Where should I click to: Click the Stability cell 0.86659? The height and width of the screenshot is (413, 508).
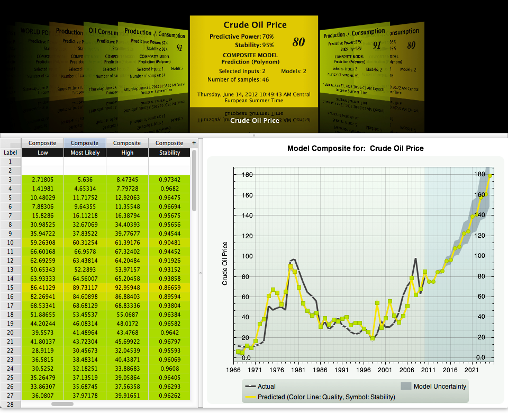pyautogui.click(x=169, y=288)
